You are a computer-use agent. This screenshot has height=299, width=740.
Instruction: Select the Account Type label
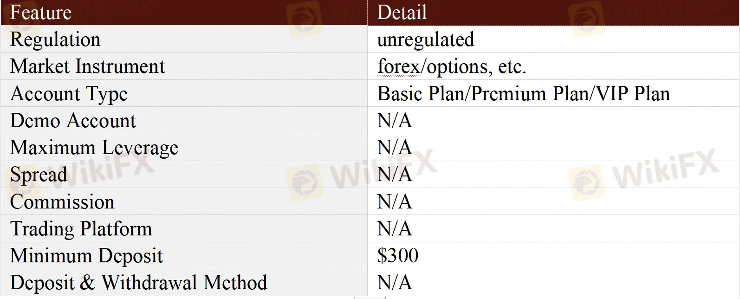click(69, 94)
